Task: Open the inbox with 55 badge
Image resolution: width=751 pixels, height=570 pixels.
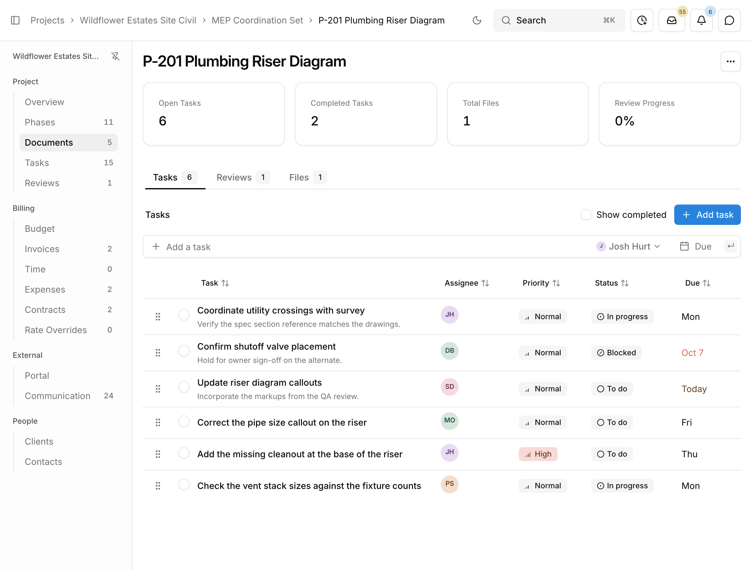Action: [x=671, y=20]
